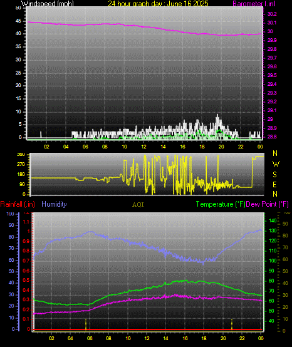Click the Temperature (°F) legend label
The width and height of the screenshot is (292, 347).
point(221,204)
